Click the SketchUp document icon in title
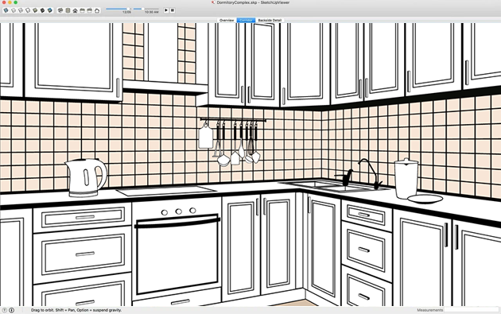 coord(213,2)
